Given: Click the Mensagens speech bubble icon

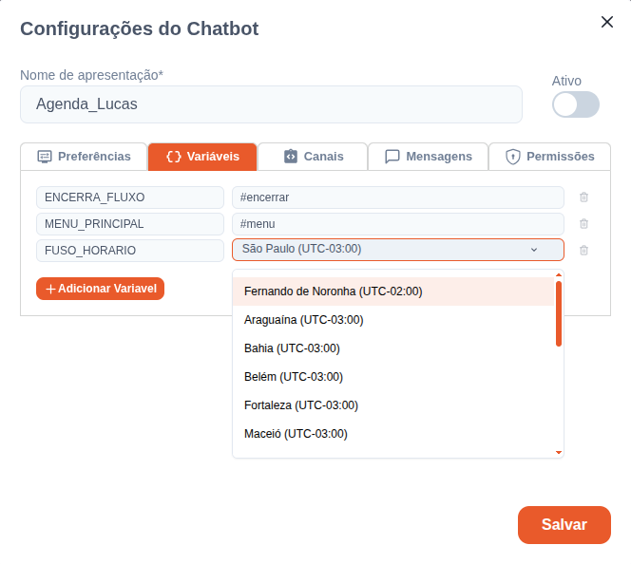Looking at the screenshot, I should coord(392,157).
